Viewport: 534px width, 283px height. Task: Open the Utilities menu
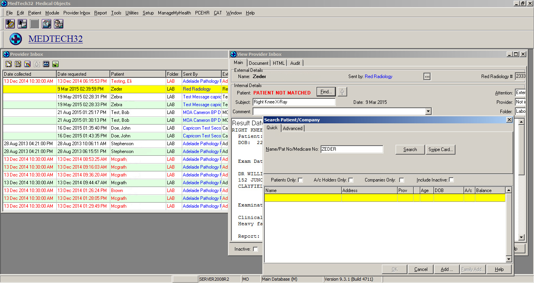132,13
